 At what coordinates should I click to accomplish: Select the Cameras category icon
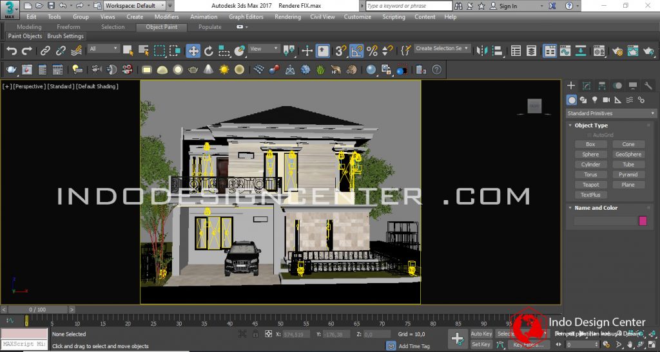pyautogui.click(x=606, y=100)
